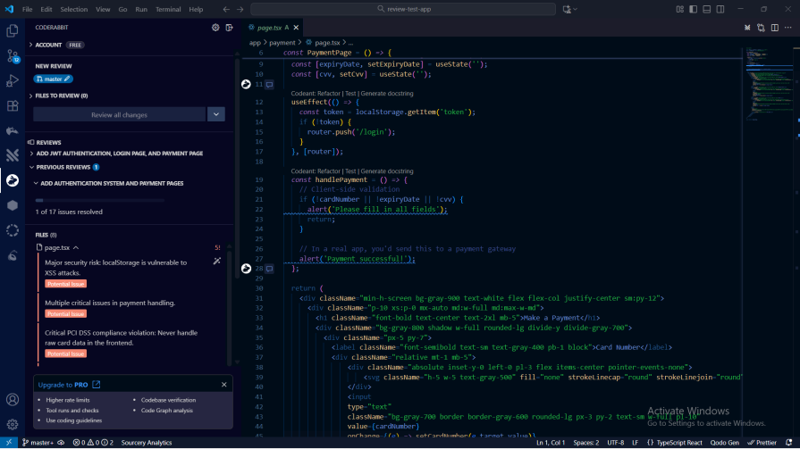Open the Extensions view
This screenshot has height=449, width=800.
[13, 105]
